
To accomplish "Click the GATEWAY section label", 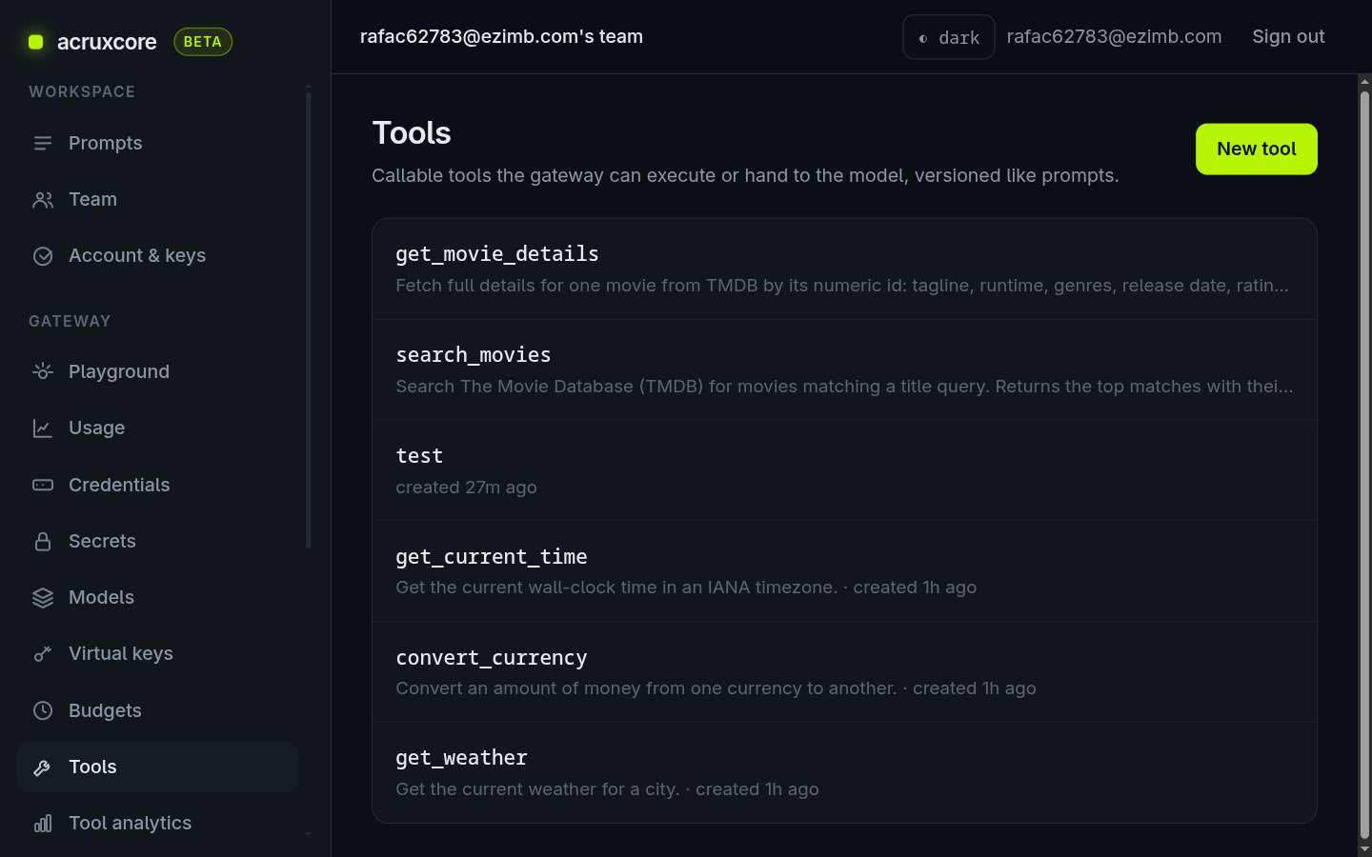I will [70, 321].
